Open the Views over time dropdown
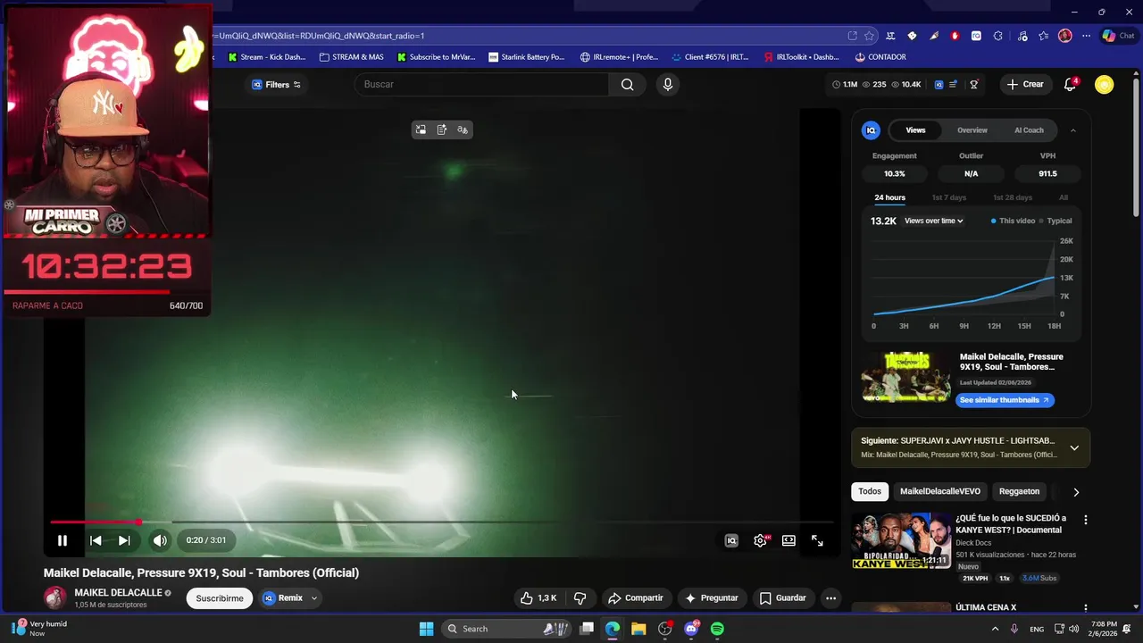Screen dimensions: 1143x643 click(934, 221)
